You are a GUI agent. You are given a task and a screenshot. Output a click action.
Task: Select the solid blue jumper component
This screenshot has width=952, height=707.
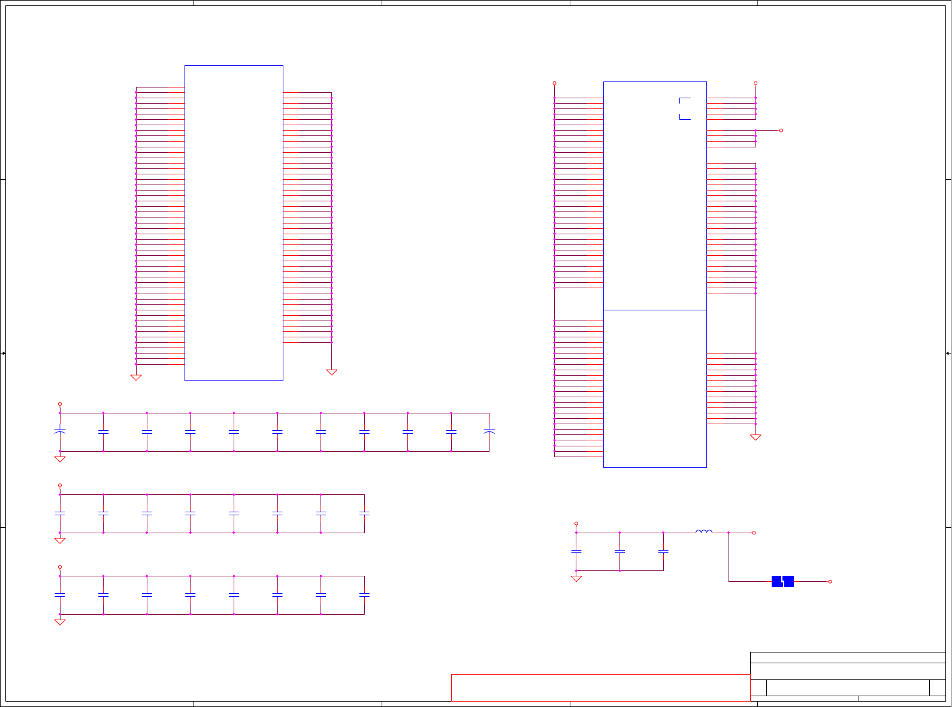click(x=782, y=581)
